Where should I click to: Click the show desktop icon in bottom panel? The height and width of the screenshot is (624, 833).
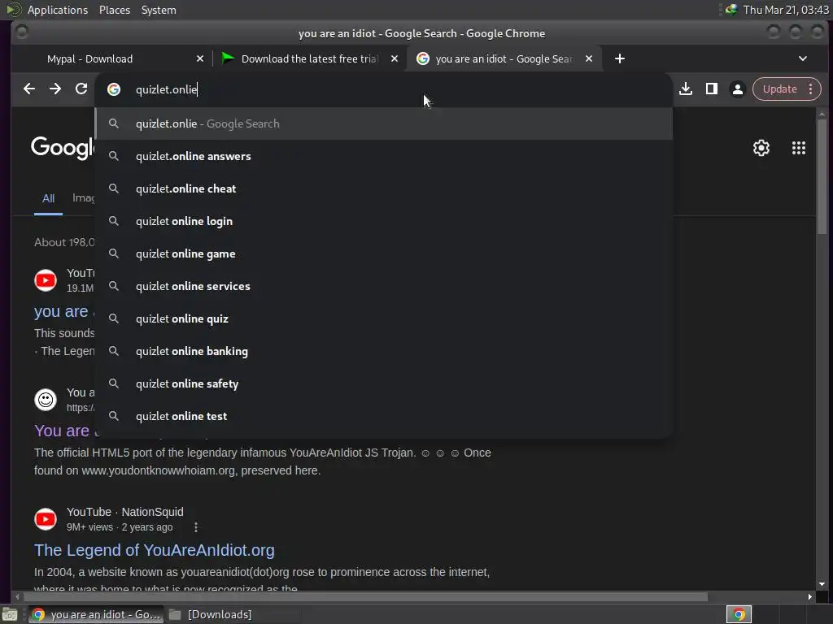(10, 614)
